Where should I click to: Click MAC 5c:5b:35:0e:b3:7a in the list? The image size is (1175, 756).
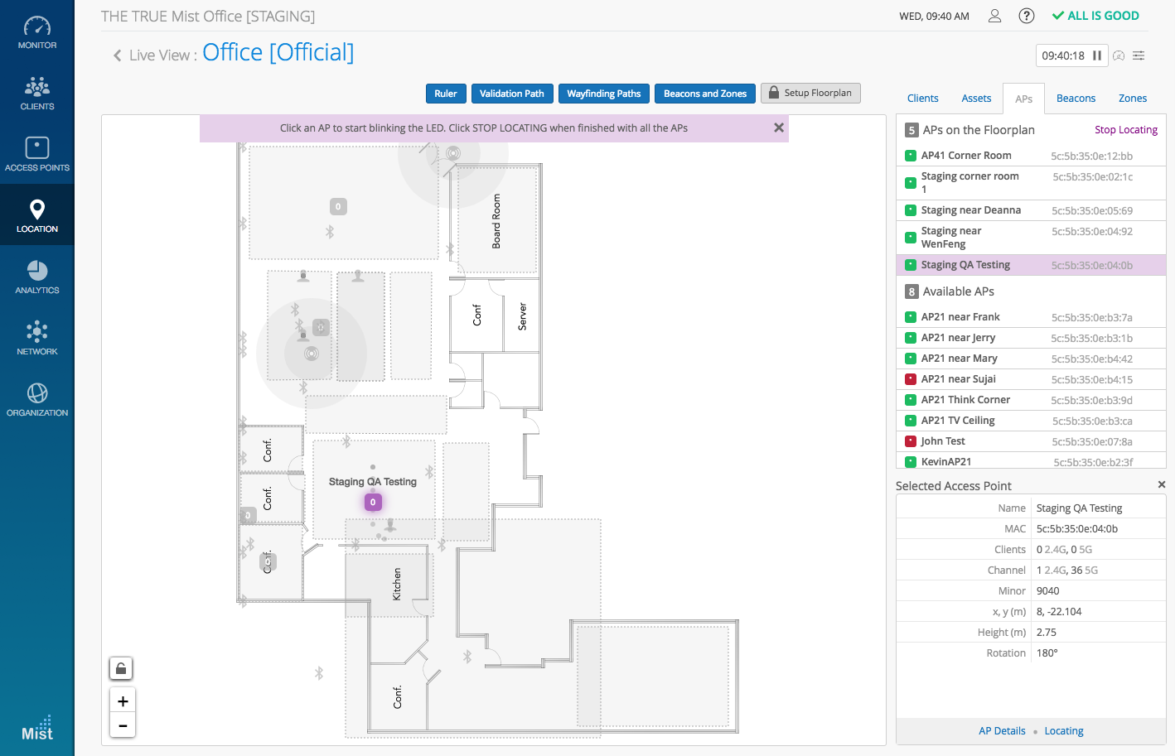[1092, 317]
